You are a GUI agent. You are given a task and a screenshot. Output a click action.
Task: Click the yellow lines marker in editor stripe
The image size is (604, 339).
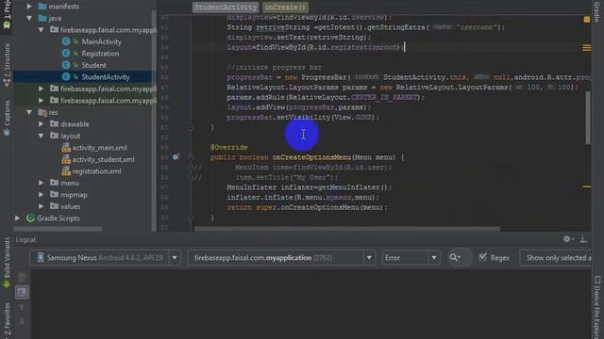586,48
